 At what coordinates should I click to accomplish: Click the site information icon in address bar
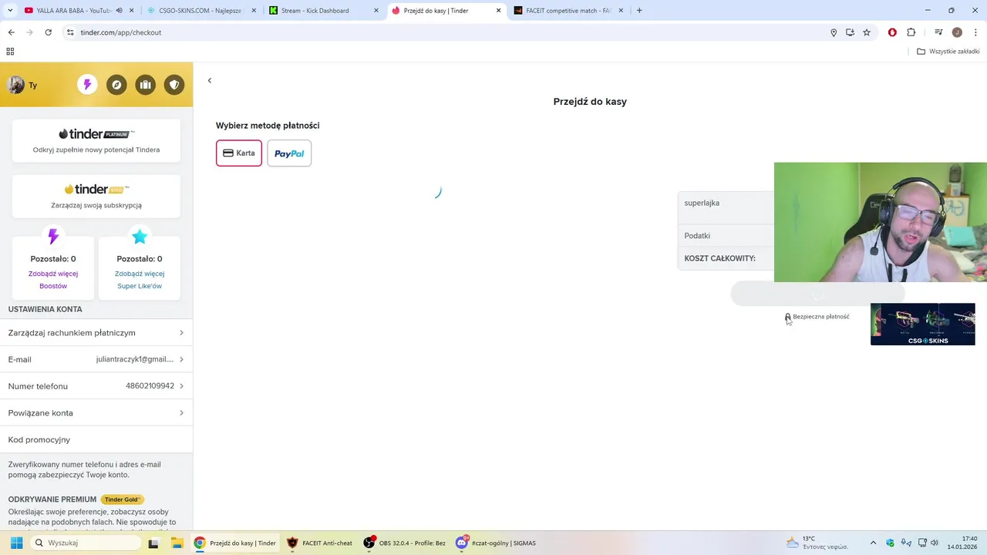tap(69, 32)
